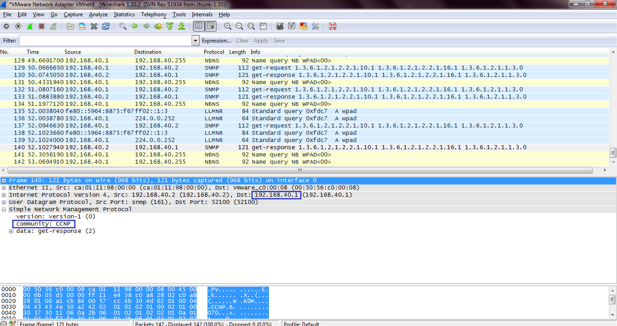617x326 pixels.
Task: Sort by the Protocol column header
Action: point(214,52)
